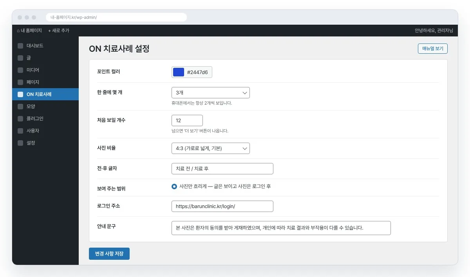Viewport: 470px width, 277px height.
Task: Click 안내 문구 text field
Action: coord(281,228)
